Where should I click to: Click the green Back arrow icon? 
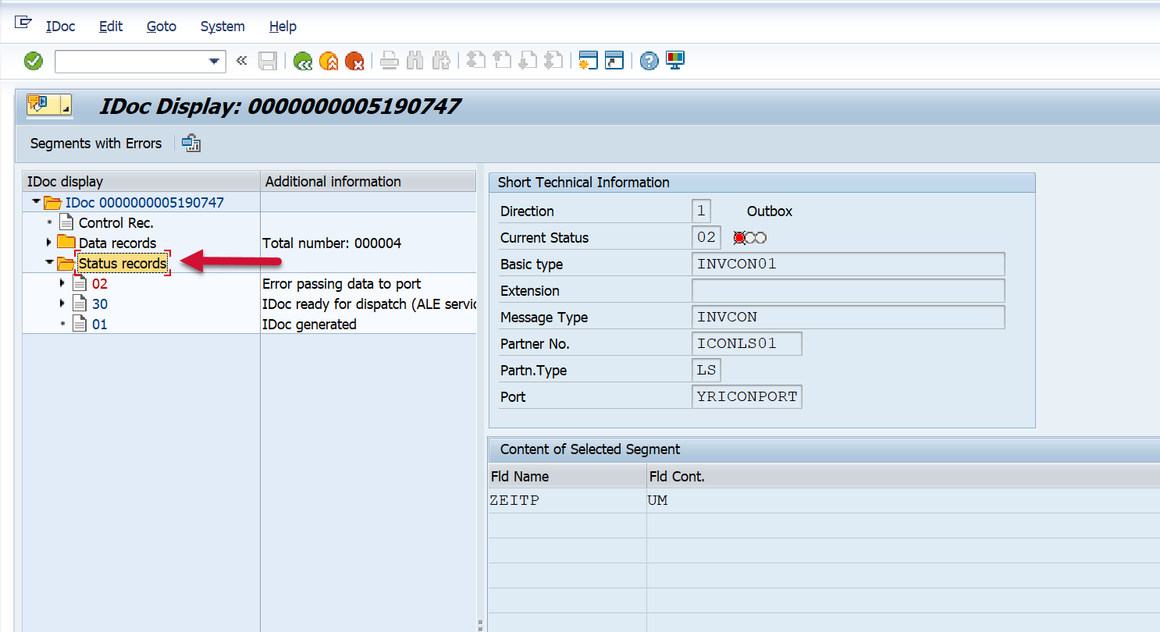[302, 61]
